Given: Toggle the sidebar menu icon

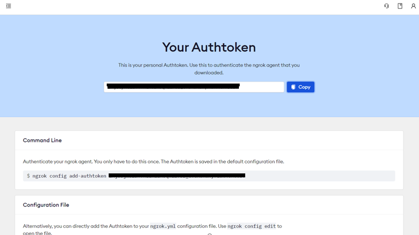Looking at the screenshot, I should pos(8,6).
